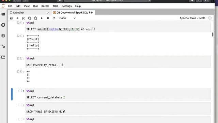The width and height of the screenshot is (218, 123).
Task: Paste cell from clipboard
Action: 35,18
